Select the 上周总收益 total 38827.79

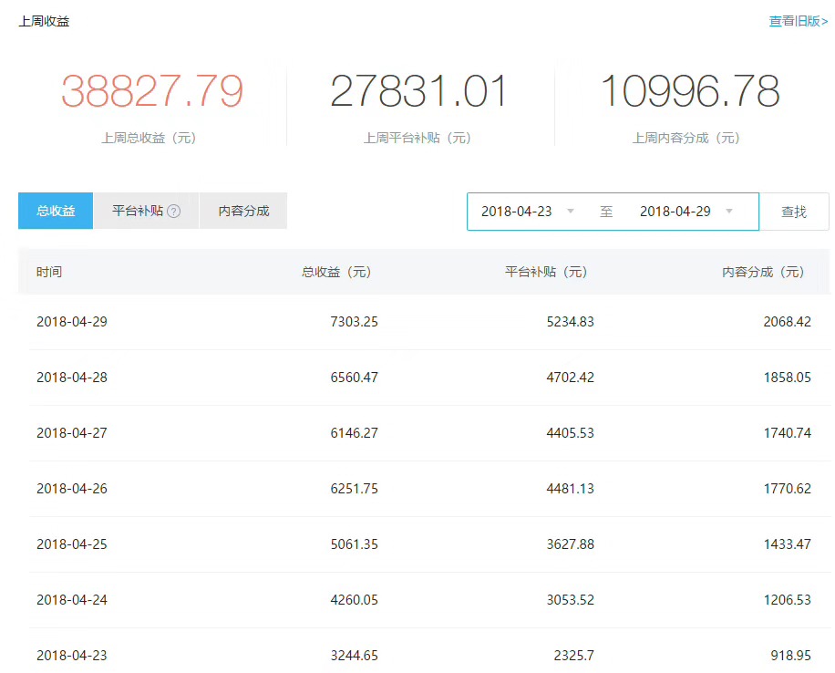150,88
